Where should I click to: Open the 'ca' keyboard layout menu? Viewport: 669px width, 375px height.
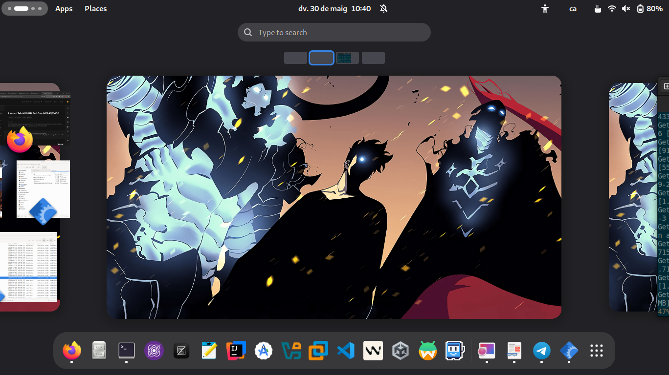tap(573, 9)
